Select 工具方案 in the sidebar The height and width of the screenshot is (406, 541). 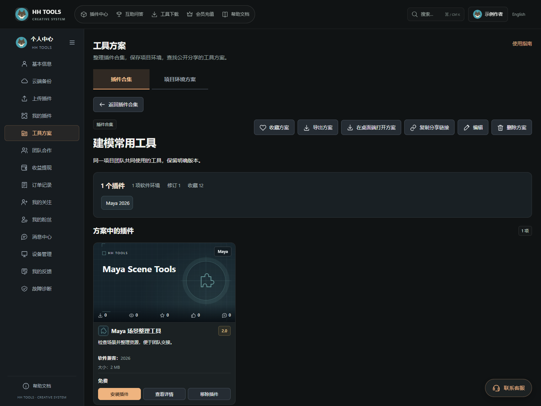pyautogui.click(x=42, y=133)
